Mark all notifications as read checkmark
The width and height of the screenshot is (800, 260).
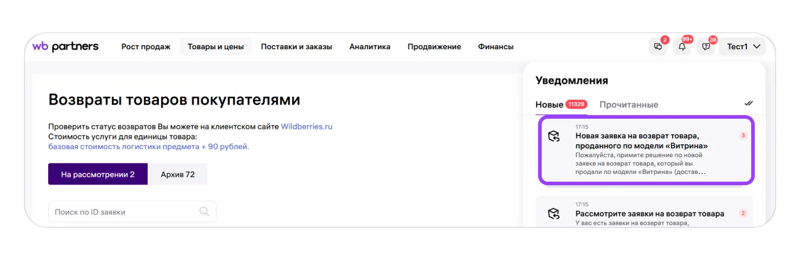(748, 103)
